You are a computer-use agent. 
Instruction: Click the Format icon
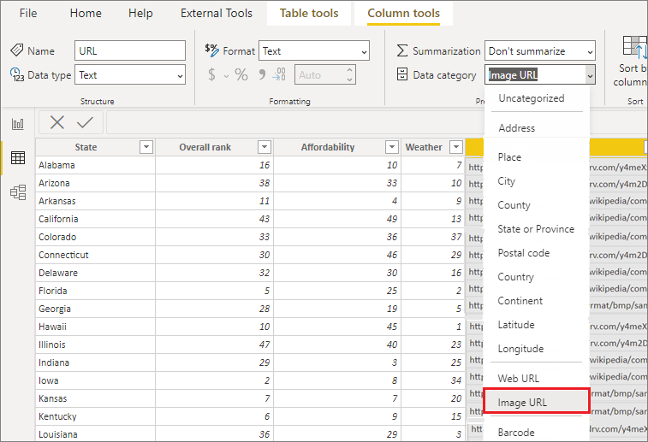(212, 50)
